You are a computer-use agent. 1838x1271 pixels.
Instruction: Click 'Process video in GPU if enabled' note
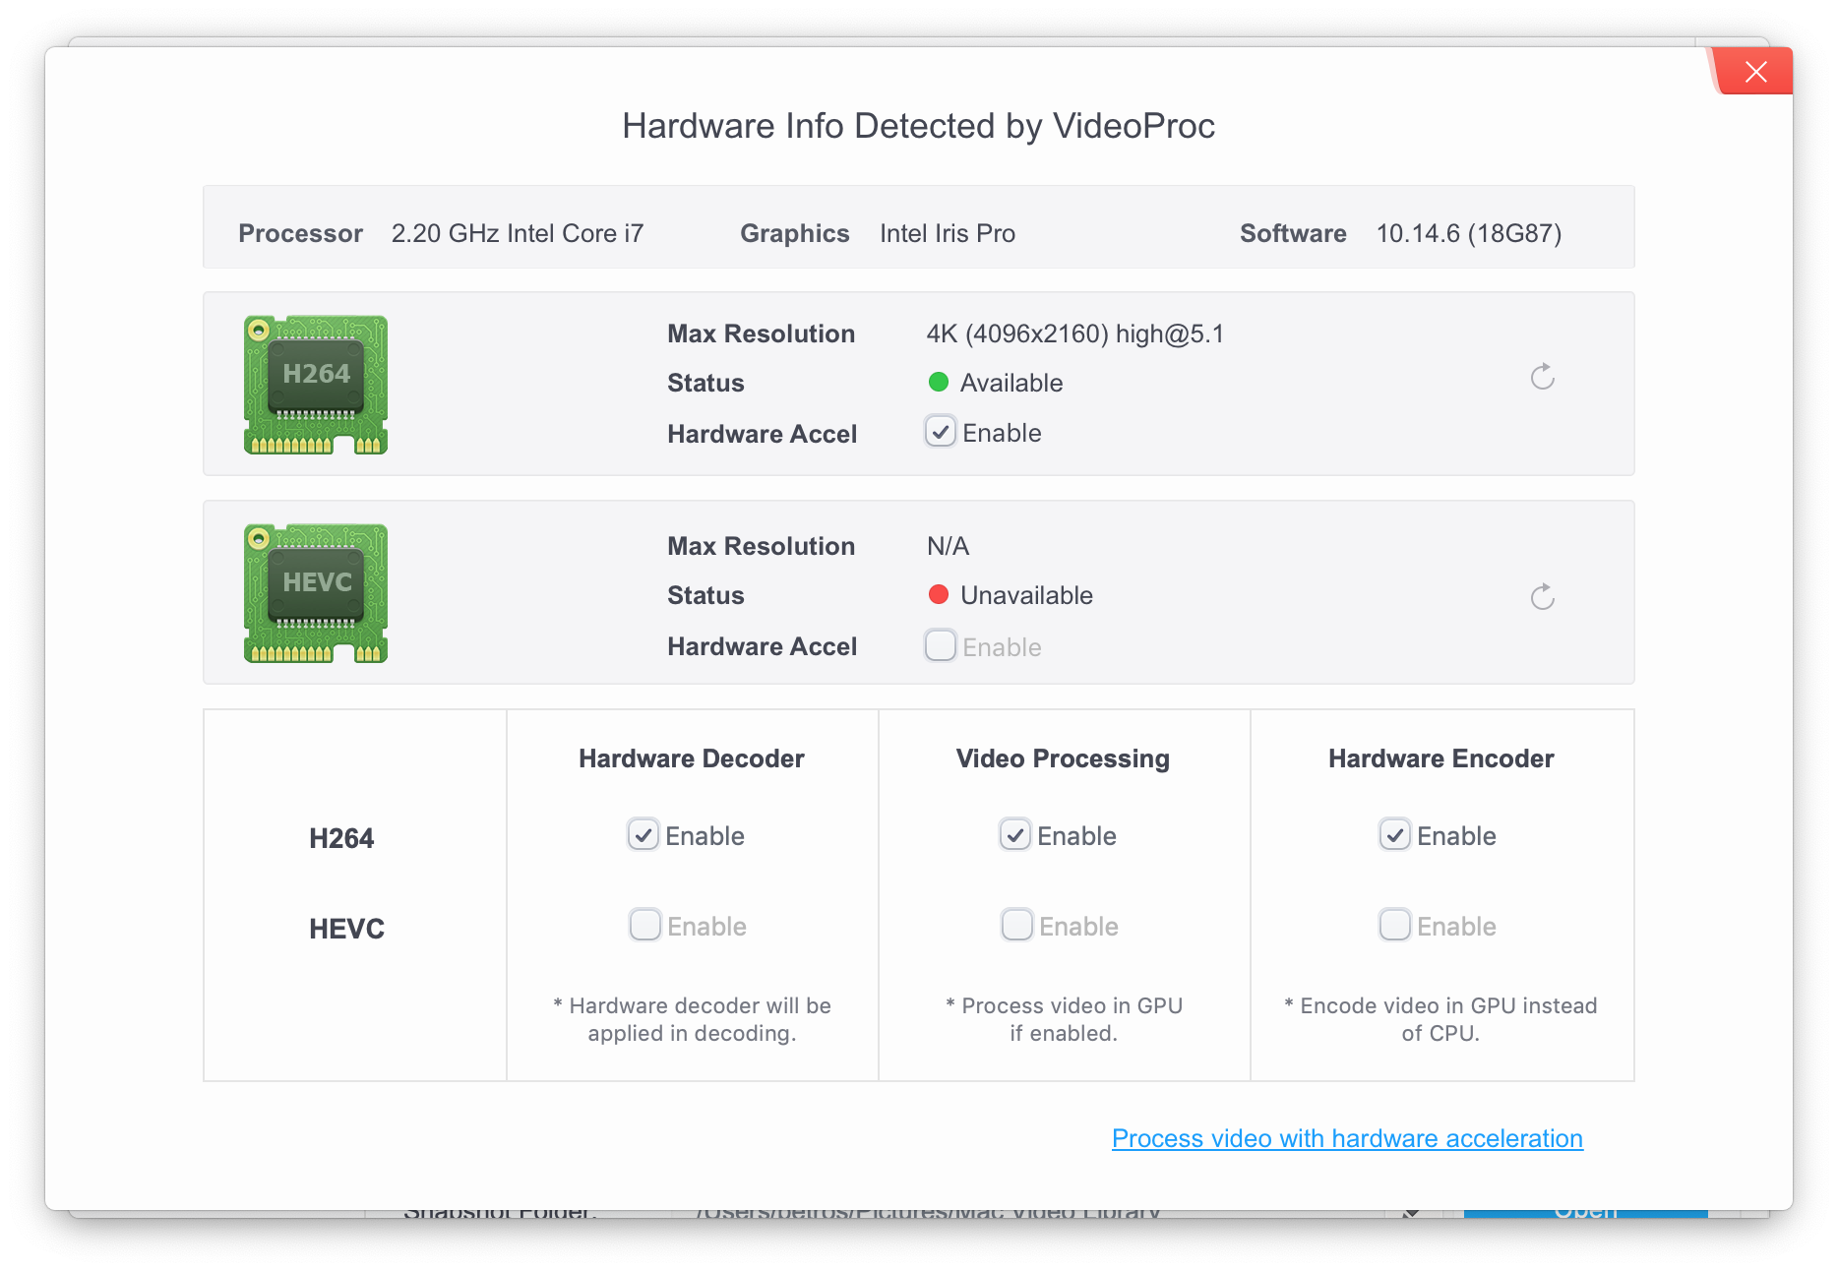click(1064, 1019)
